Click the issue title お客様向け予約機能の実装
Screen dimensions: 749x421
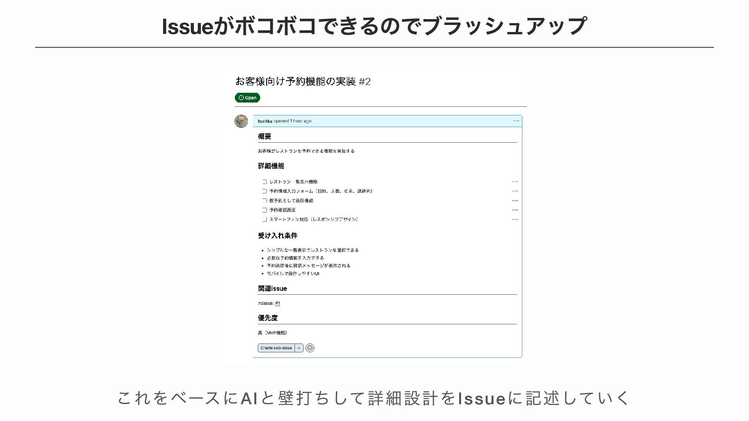[x=295, y=81]
